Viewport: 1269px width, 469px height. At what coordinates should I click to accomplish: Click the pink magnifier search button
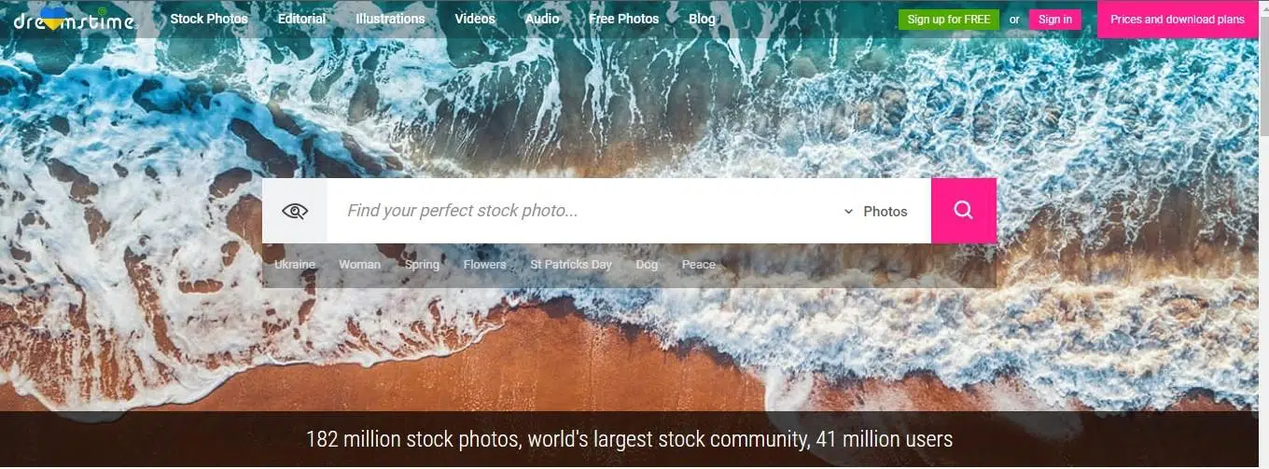(964, 211)
